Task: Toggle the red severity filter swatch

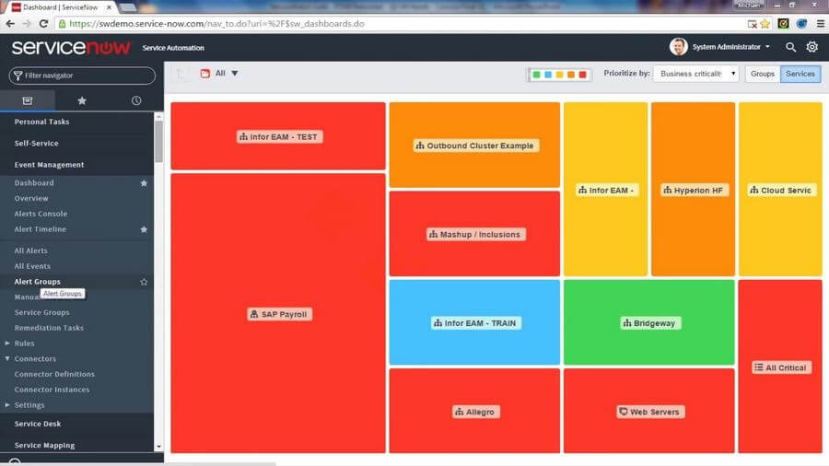Action: pyautogui.click(x=583, y=75)
